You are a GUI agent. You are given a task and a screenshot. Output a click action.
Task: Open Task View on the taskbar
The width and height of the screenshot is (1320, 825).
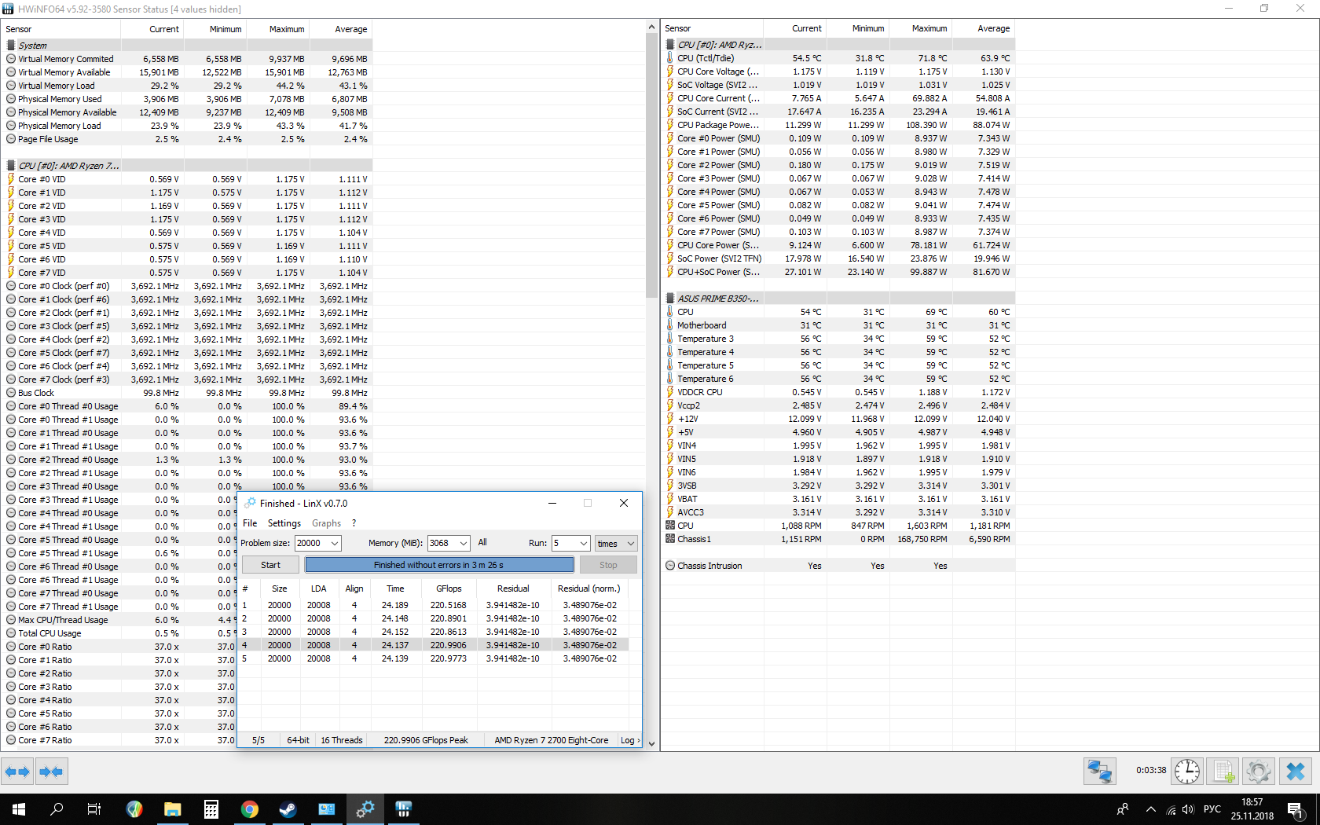pos(94,809)
